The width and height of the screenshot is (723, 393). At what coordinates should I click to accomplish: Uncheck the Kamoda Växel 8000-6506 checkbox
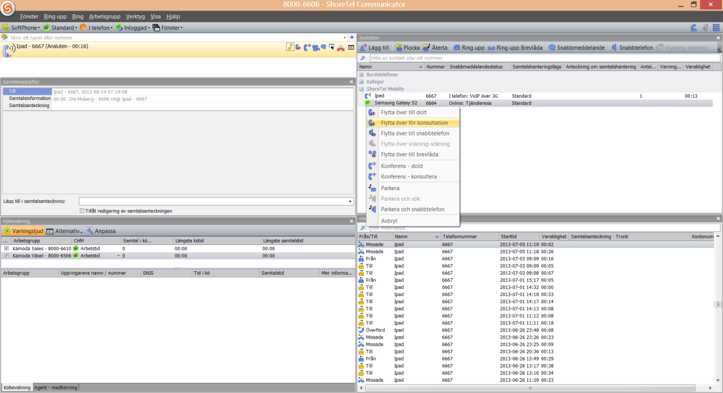point(7,256)
